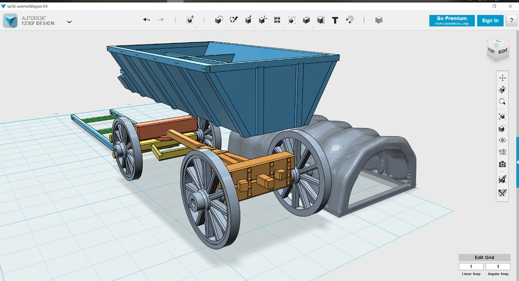Open the Primitives tool in the toolbar
The height and width of the screenshot is (281, 519).
pyautogui.click(x=219, y=20)
